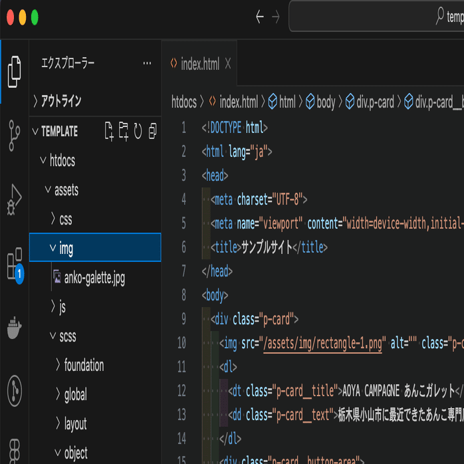Click the lang="ja" attribute text

[x=248, y=152]
